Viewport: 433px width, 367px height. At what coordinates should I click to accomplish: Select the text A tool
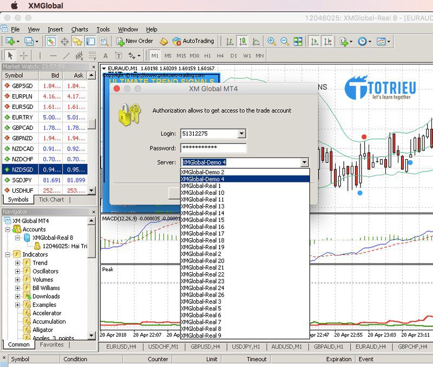coord(106,56)
